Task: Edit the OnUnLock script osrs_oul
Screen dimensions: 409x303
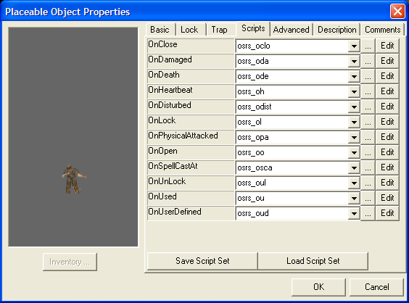Action: click(x=387, y=183)
